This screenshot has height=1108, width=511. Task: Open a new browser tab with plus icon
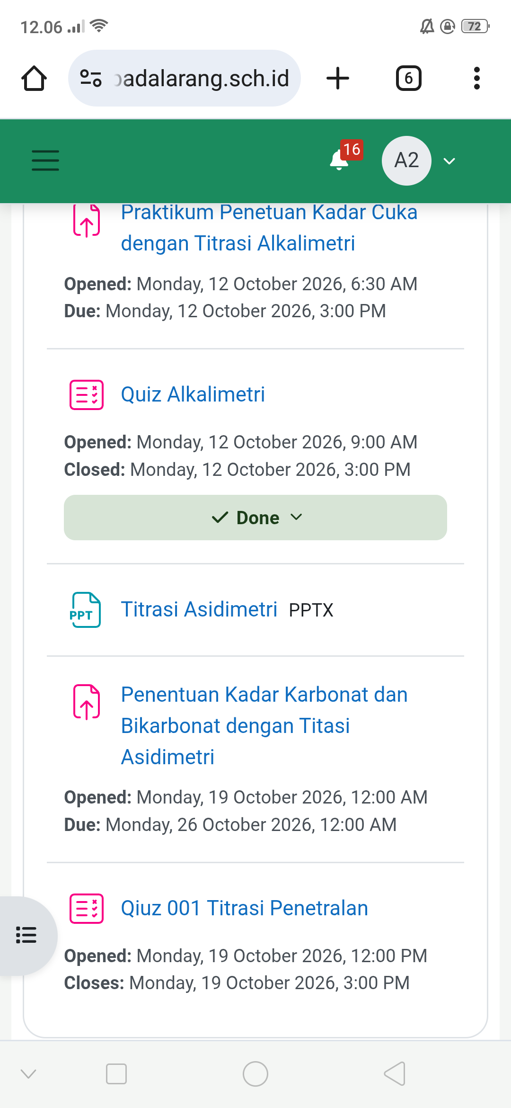click(x=338, y=78)
